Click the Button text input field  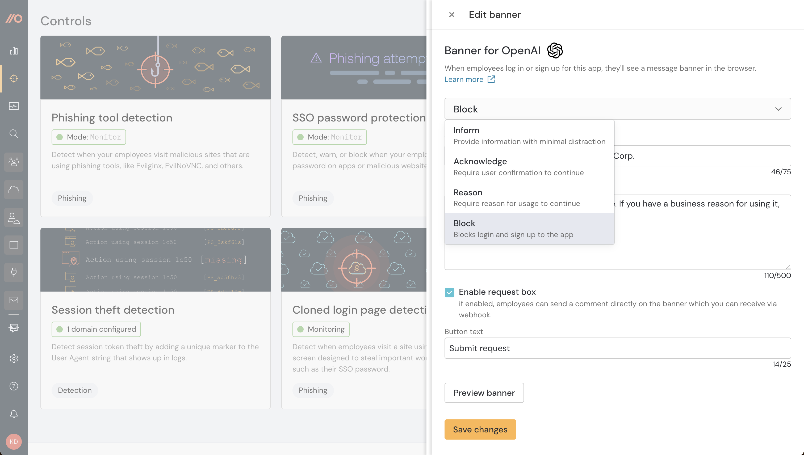[617, 348]
